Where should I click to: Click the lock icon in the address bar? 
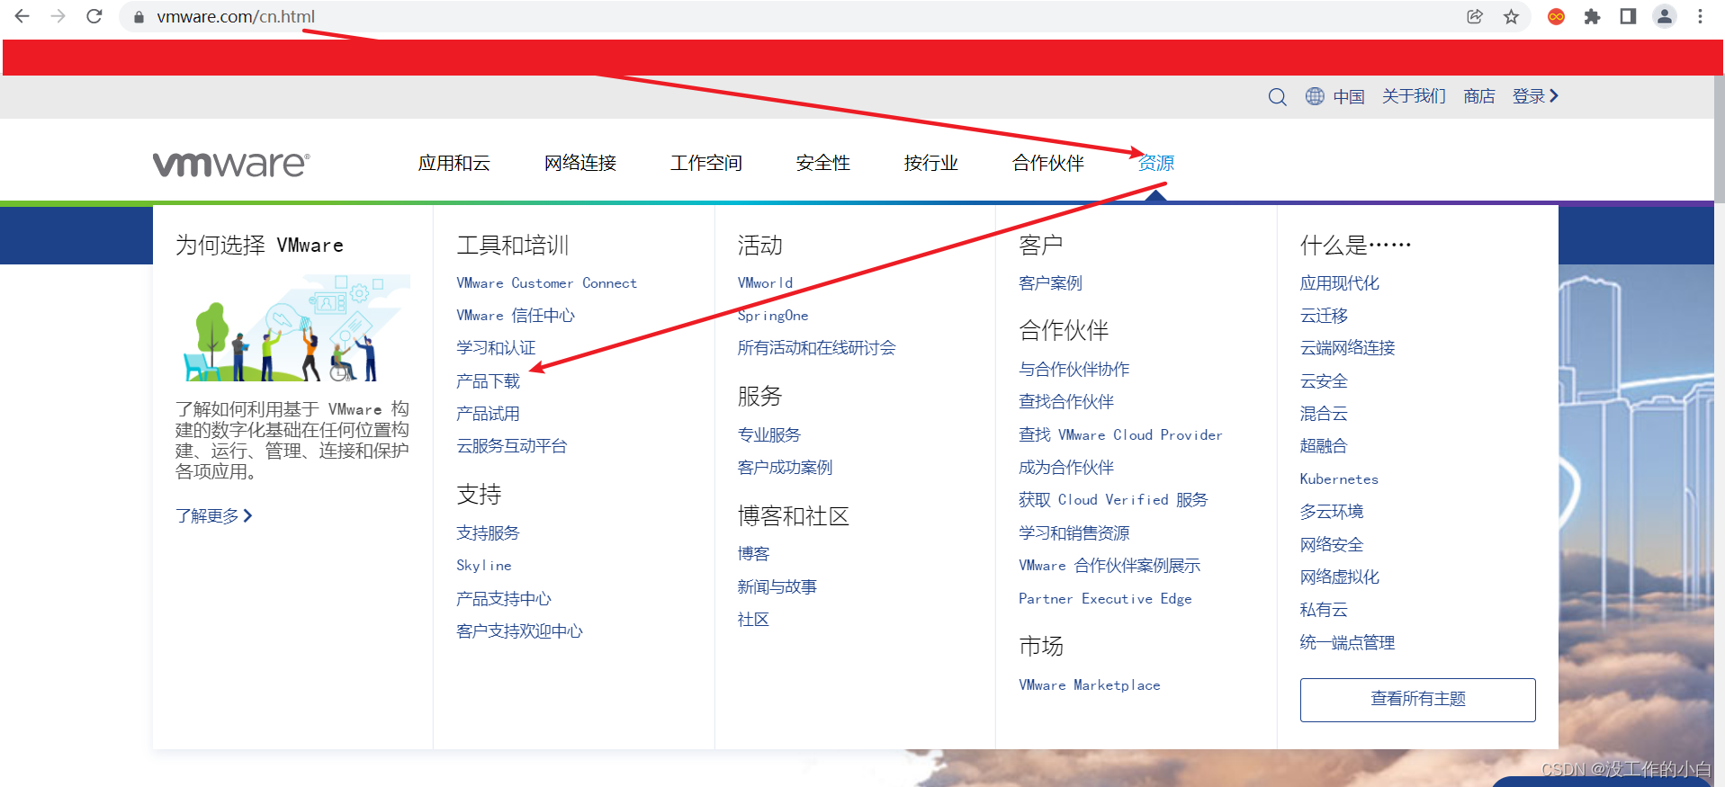click(139, 17)
